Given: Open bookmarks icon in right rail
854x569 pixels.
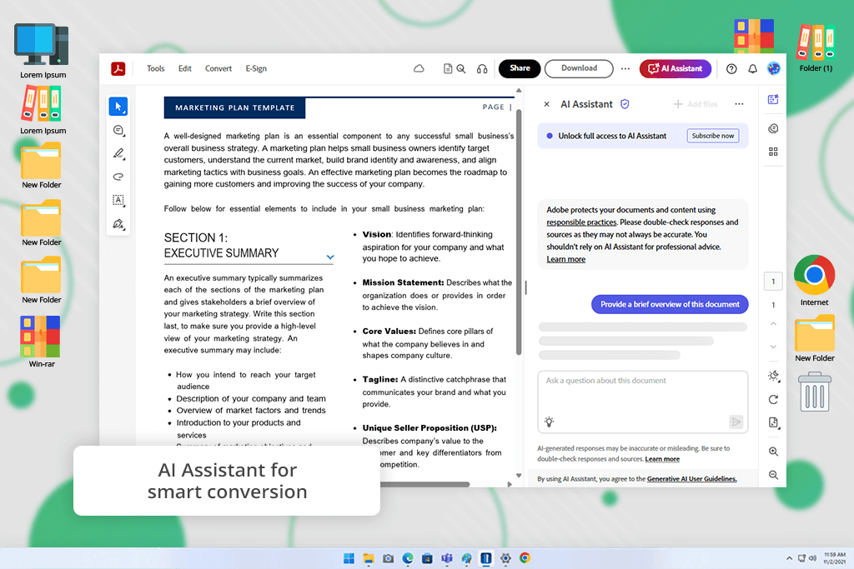Looking at the screenshot, I should [x=773, y=128].
